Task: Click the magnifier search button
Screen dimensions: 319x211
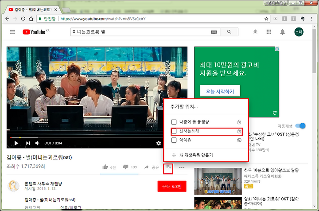Action: click(x=229, y=32)
